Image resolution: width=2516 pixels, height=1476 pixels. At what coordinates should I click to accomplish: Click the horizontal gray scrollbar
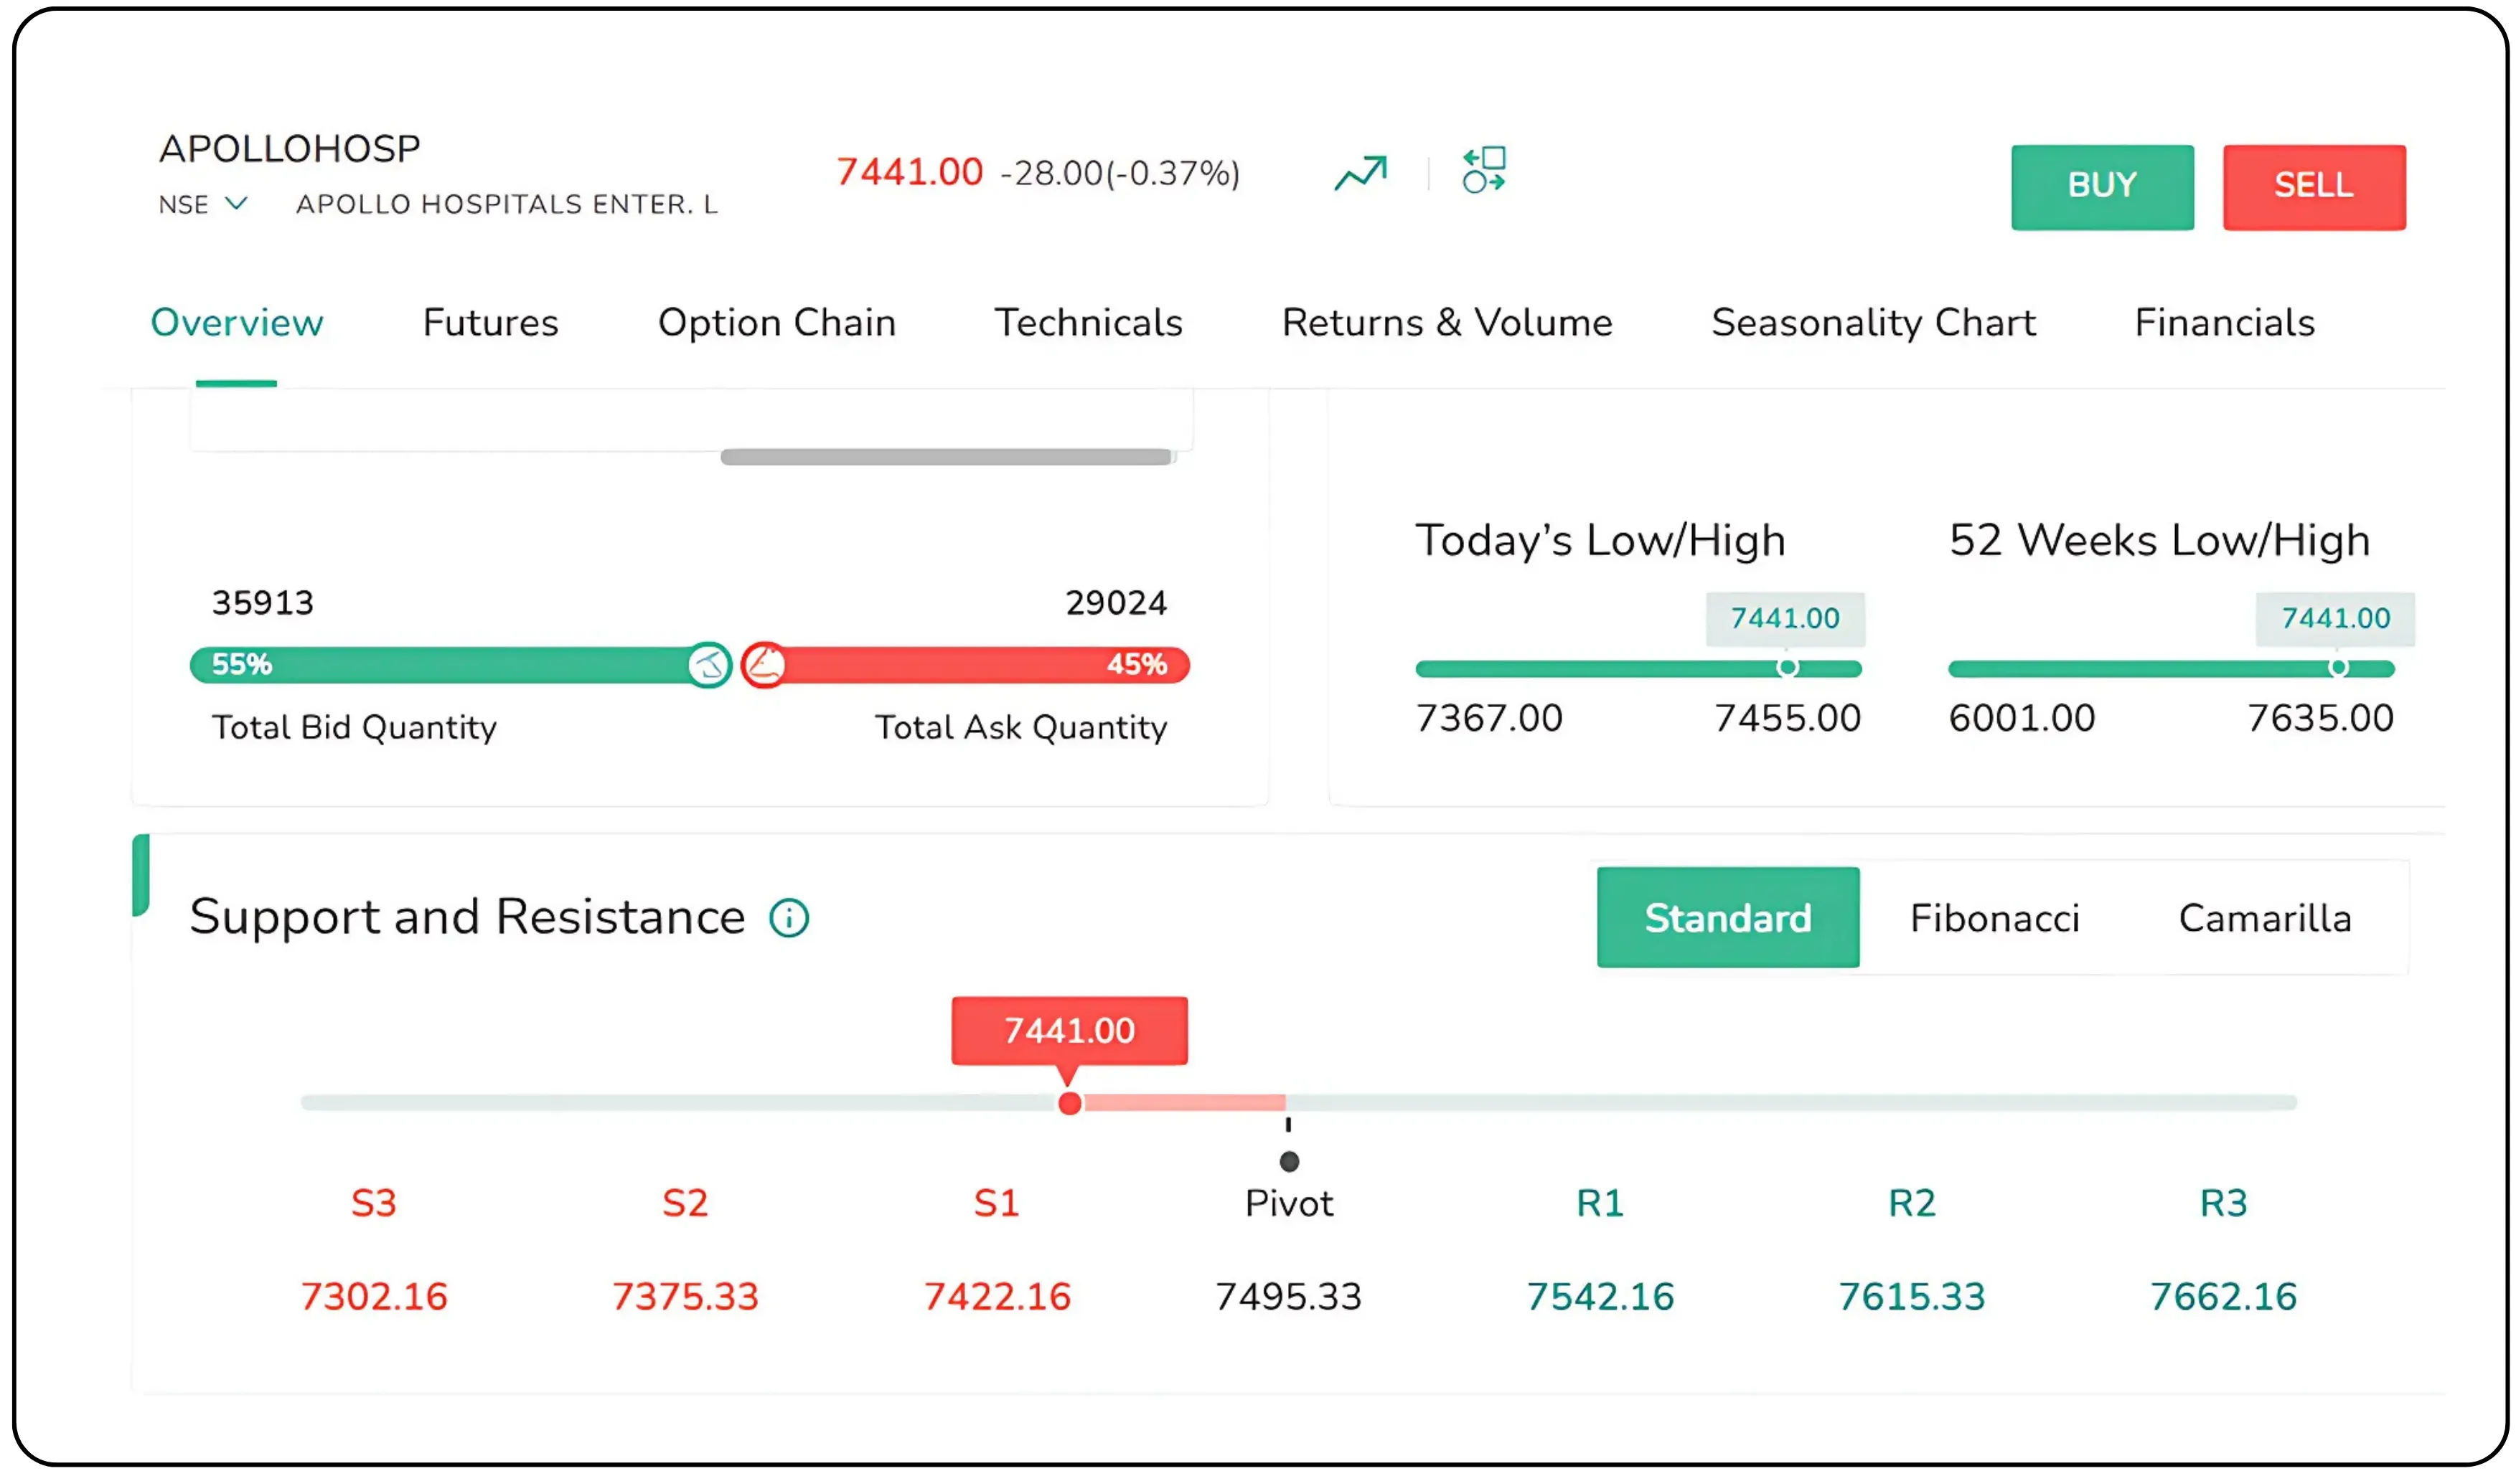click(946, 457)
